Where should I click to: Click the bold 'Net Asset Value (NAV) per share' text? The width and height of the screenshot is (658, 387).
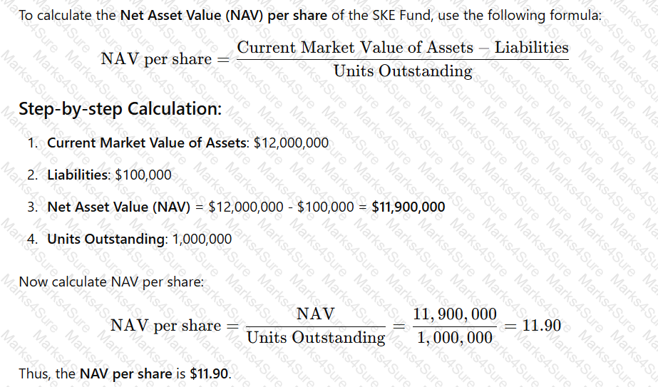click(x=224, y=16)
